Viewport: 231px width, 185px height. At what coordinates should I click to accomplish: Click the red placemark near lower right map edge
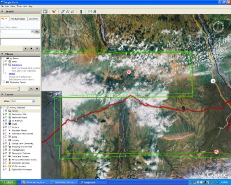(x=217, y=152)
